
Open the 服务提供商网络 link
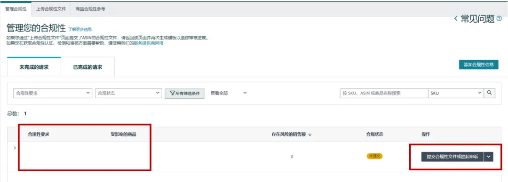(149, 43)
